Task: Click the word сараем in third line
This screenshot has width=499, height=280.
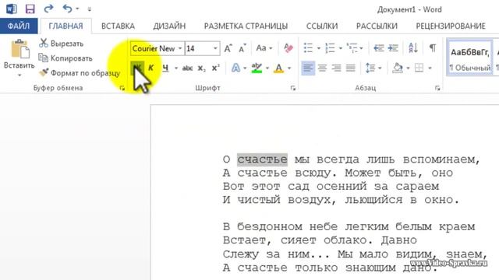Action: pos(417,187)
